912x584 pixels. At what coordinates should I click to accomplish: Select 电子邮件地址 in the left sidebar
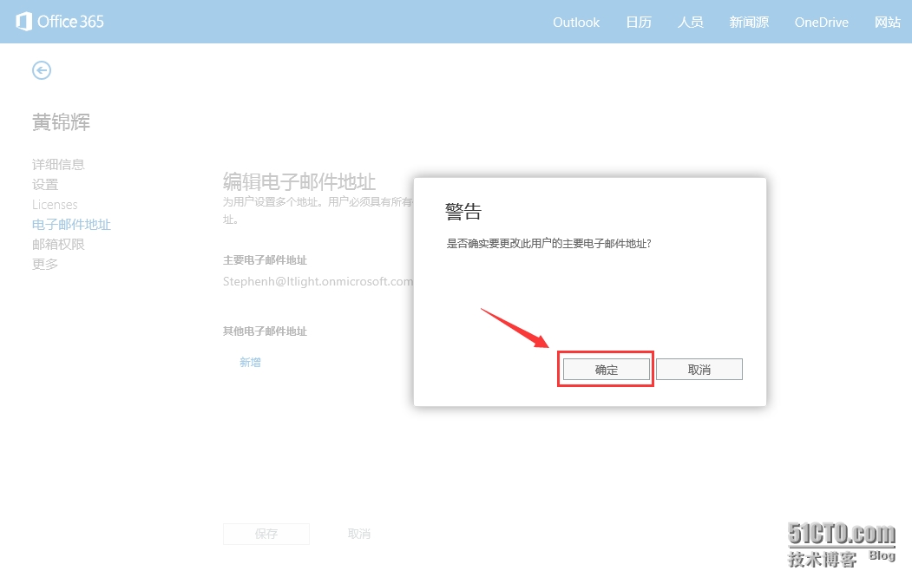71,225
